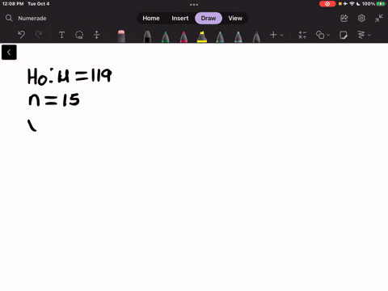
Task: Open the shapes tool
Action: 320,35
